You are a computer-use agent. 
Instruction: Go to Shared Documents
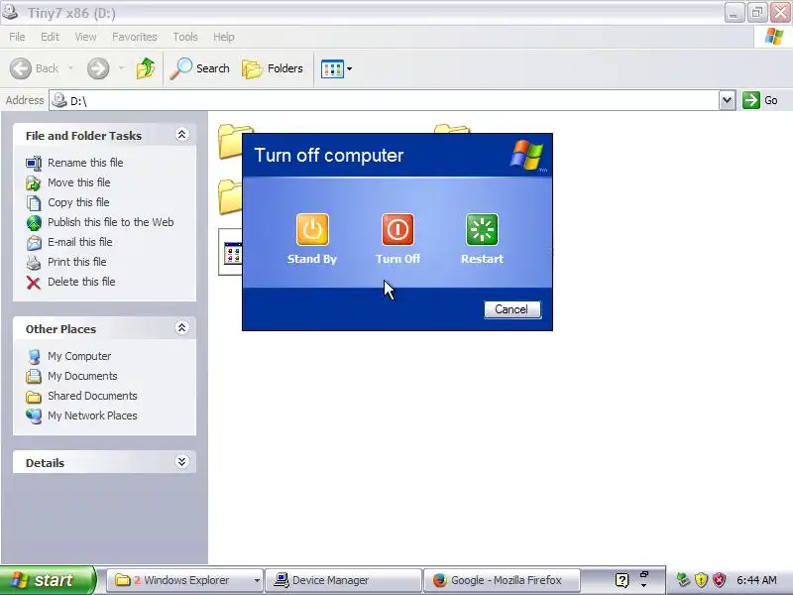coord(92,396)
